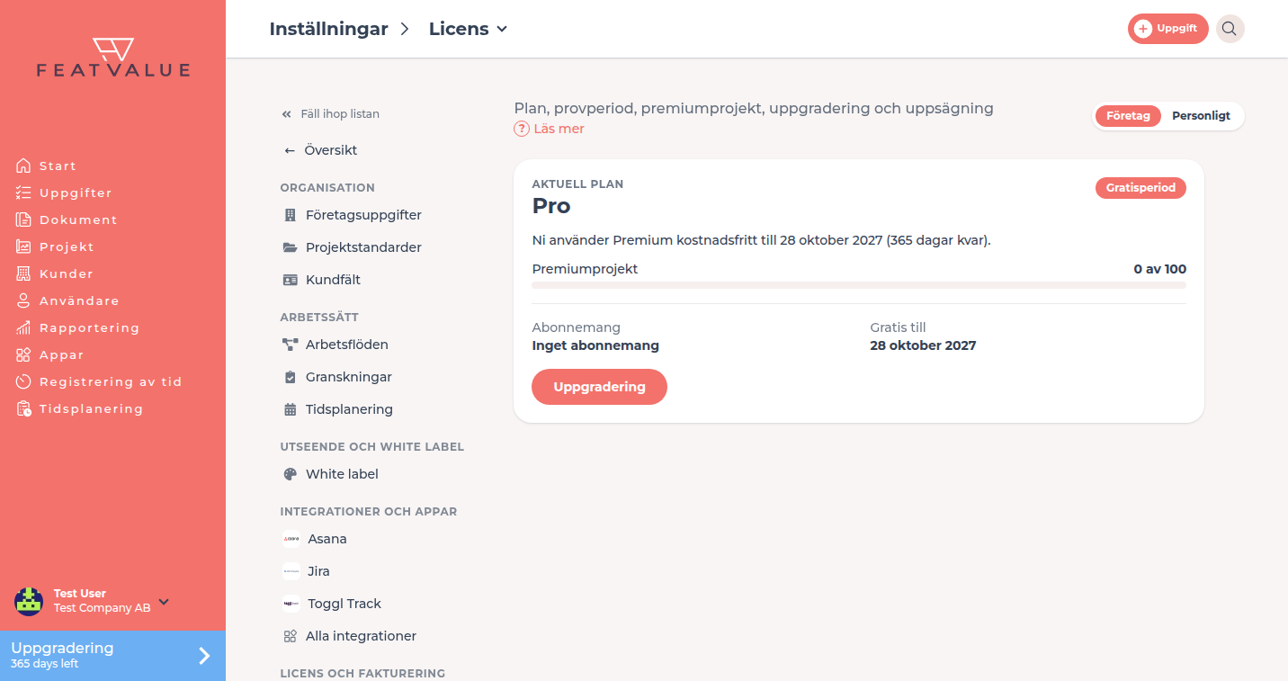The image size is (1288, 681).
Task: Click the White label palette icon
Action: [290, 474]
